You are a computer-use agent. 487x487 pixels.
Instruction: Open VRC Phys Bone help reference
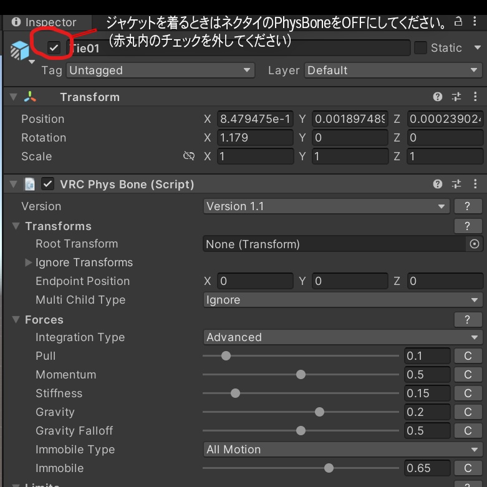coord(438,184)
